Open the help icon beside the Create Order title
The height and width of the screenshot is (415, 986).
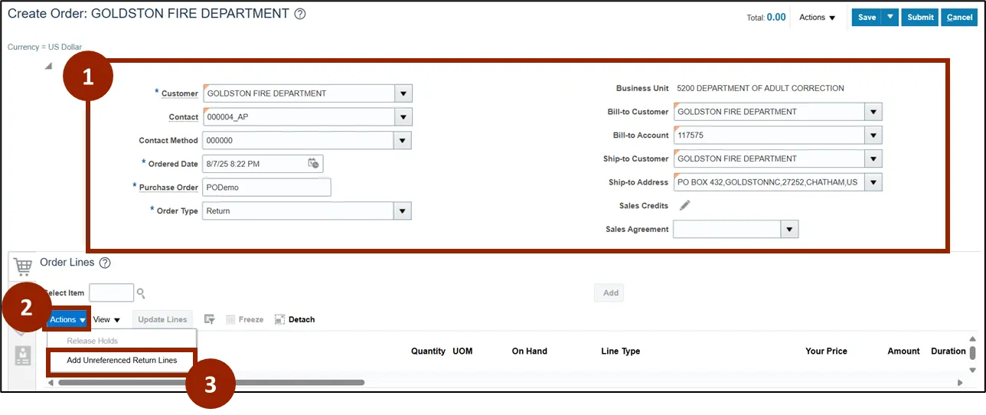click(300, 14)
